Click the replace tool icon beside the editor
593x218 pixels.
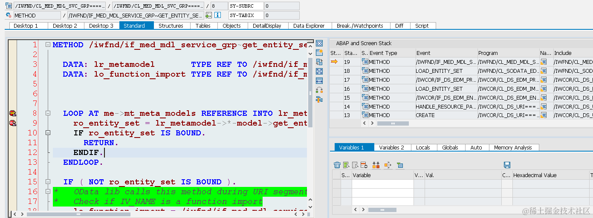(319, 62)
